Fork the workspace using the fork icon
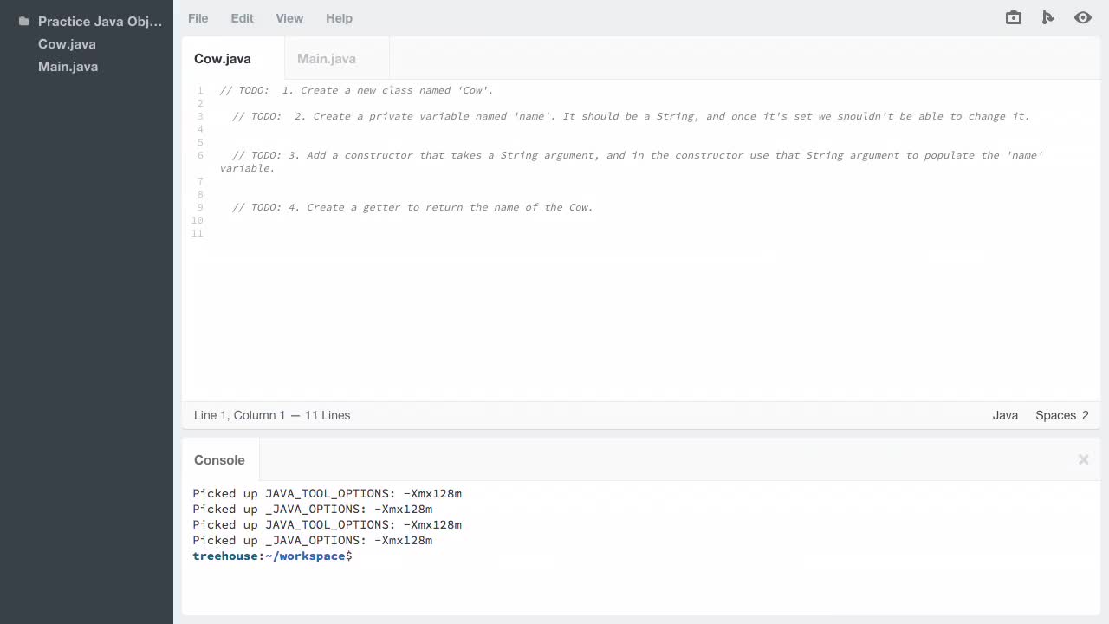Viewport: 1109px width, 624px height. coord(1048,17)
